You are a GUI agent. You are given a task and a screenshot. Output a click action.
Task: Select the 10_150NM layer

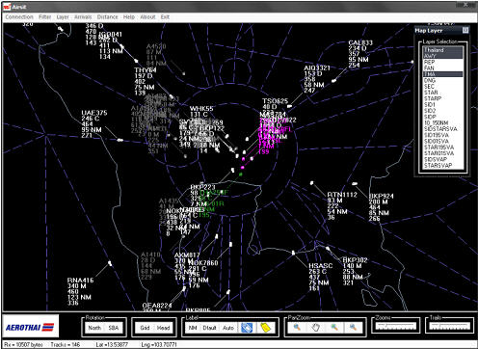pyautogui.click(x=443, y=122)
